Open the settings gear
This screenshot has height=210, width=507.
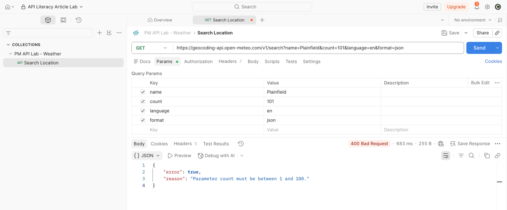(487, 7)
